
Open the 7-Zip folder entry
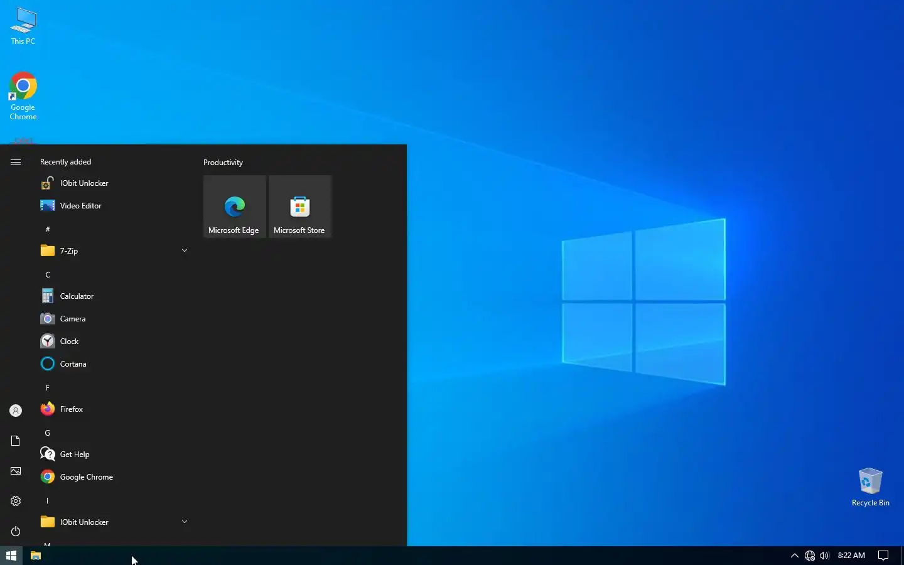[x=113, y=251]
